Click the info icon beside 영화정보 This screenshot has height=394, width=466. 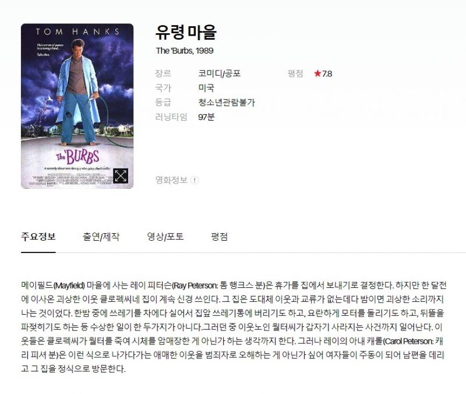coord(195,180)
